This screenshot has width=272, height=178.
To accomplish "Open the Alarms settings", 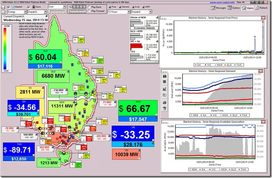I will [x=247, y=8].
